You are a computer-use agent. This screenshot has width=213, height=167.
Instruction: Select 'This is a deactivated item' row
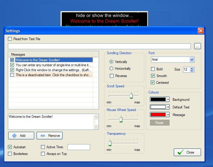coord(54,75)
